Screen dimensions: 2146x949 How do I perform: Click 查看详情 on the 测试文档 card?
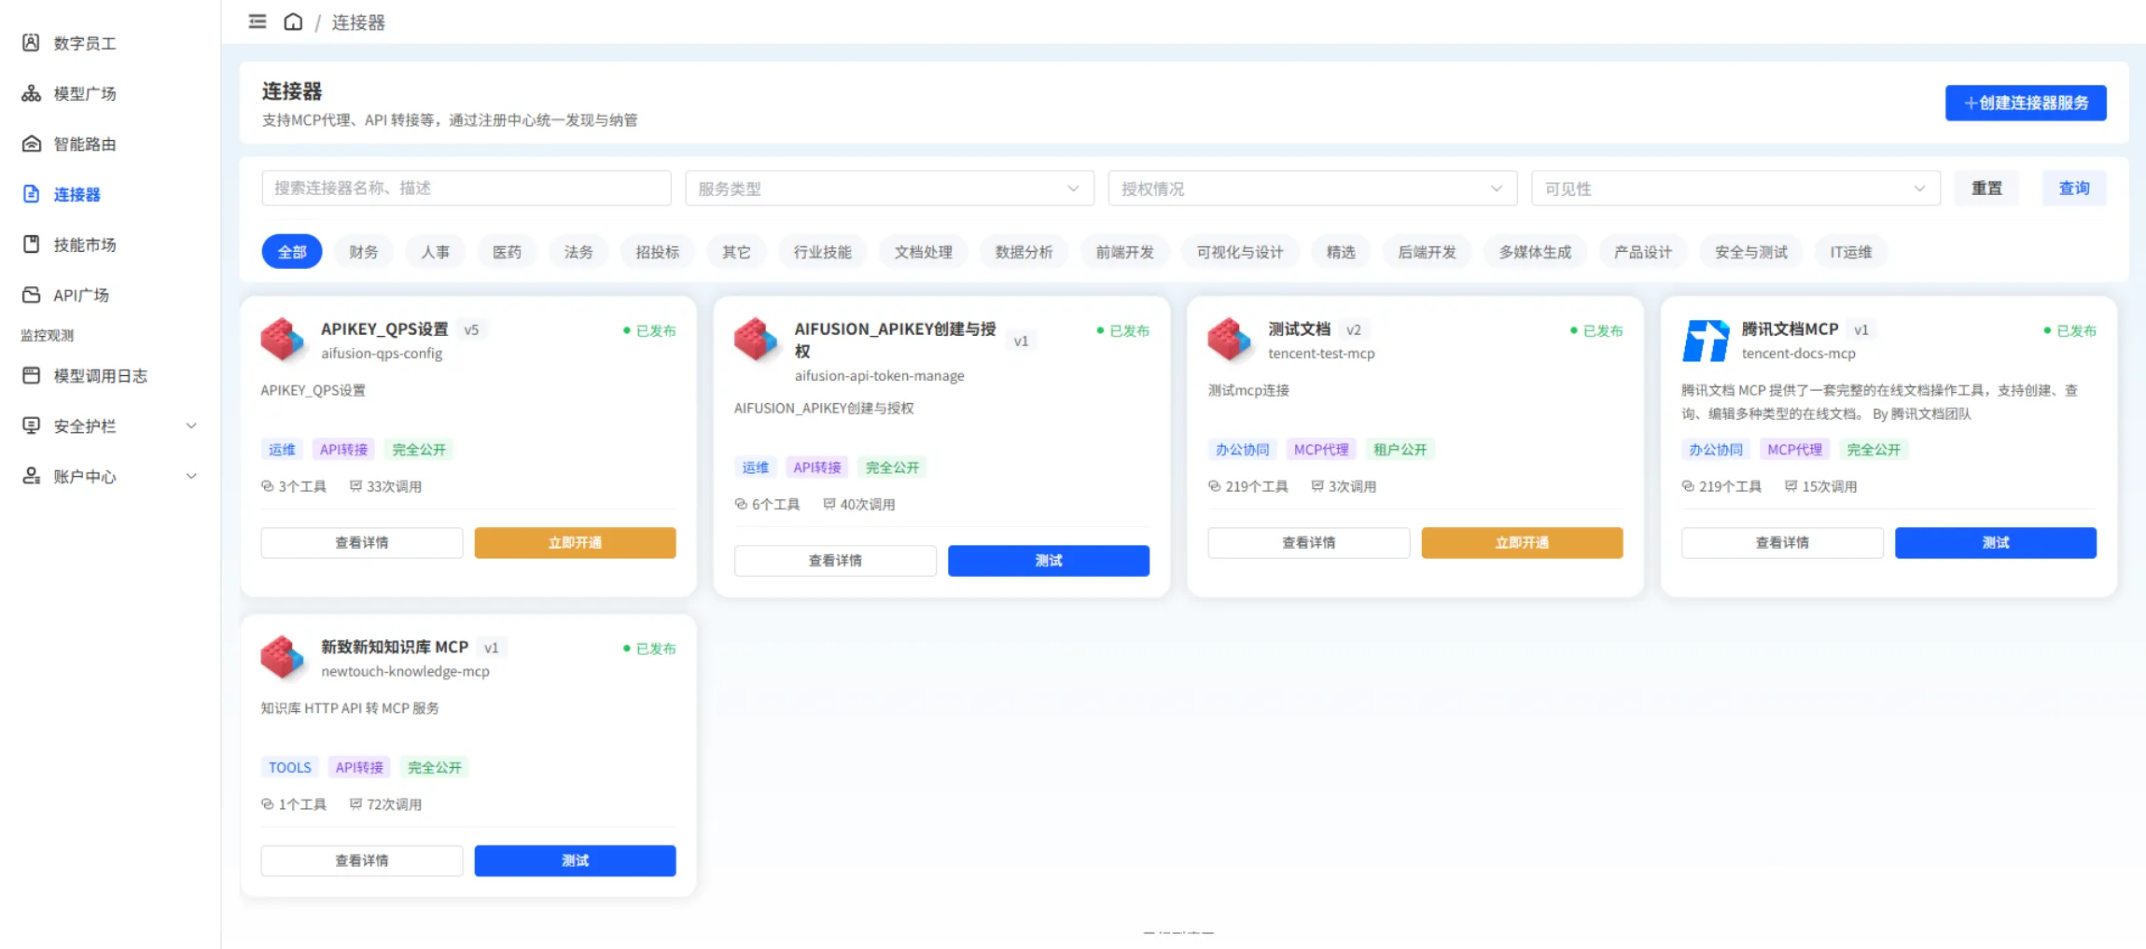coord(1308,543)
